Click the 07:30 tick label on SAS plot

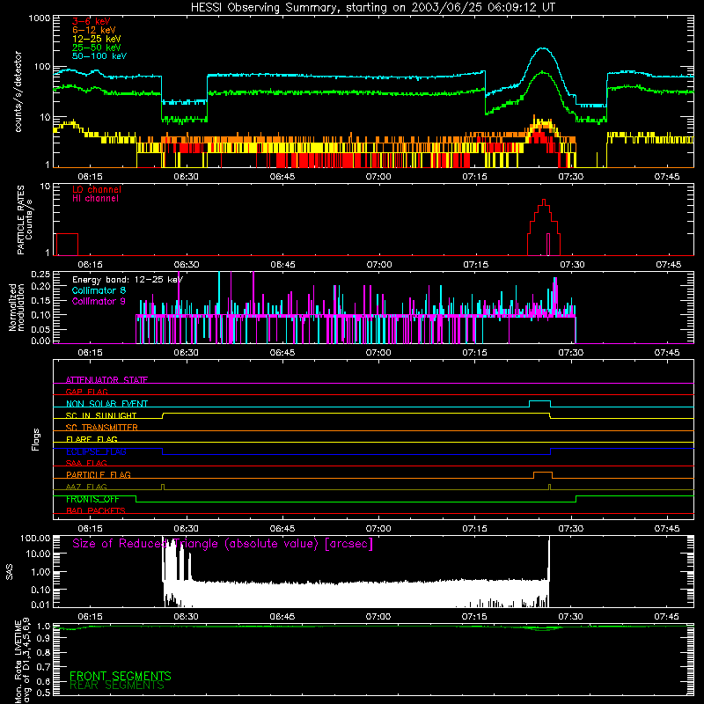(570, 617)
